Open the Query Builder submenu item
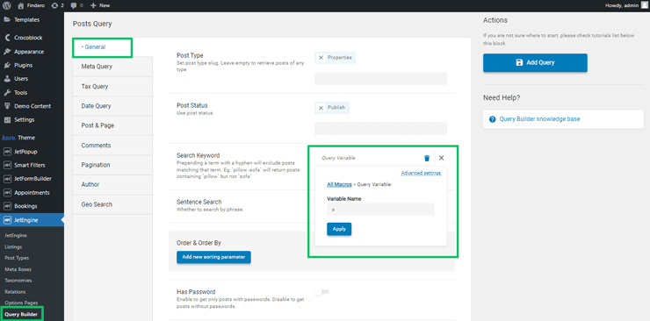650x321 pixels. click(x=21, y=315)
